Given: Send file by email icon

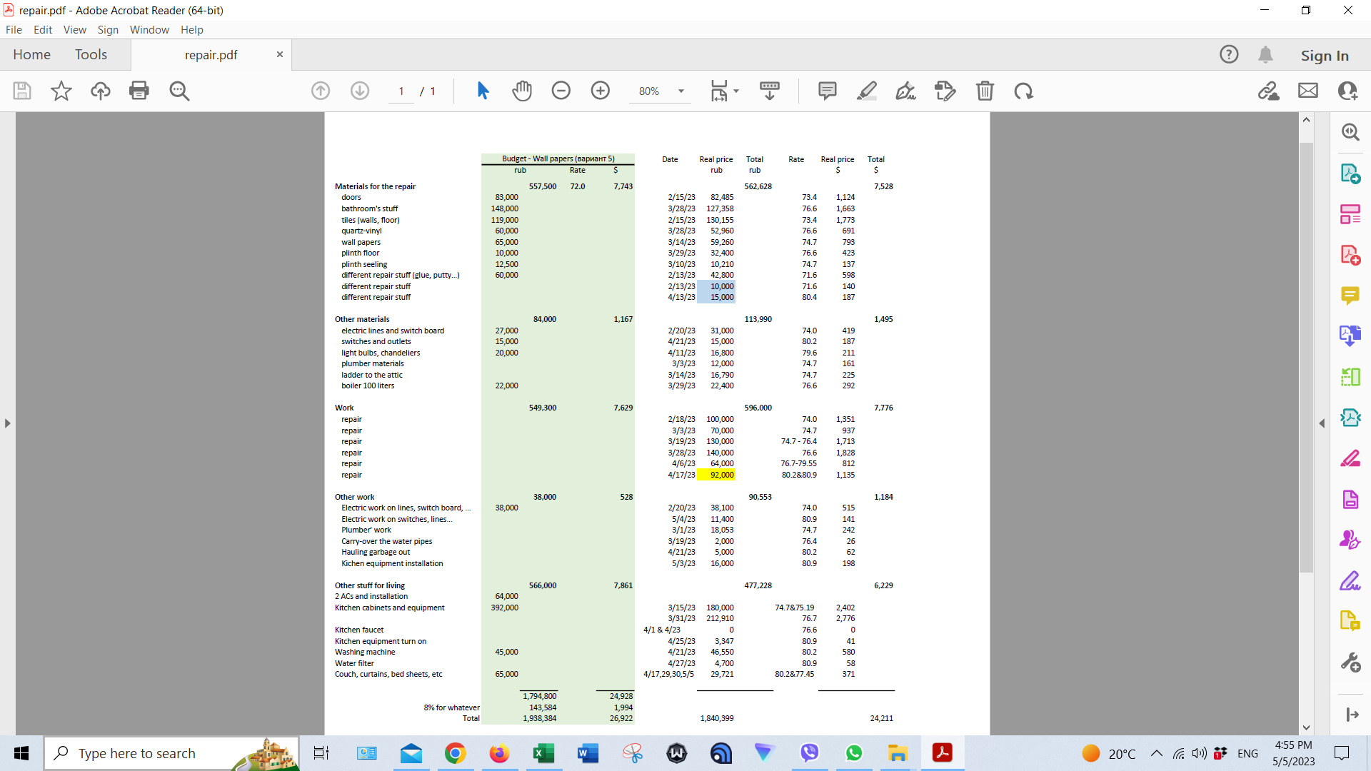Looking at the screenshot, I should (x=1307, y=91).
